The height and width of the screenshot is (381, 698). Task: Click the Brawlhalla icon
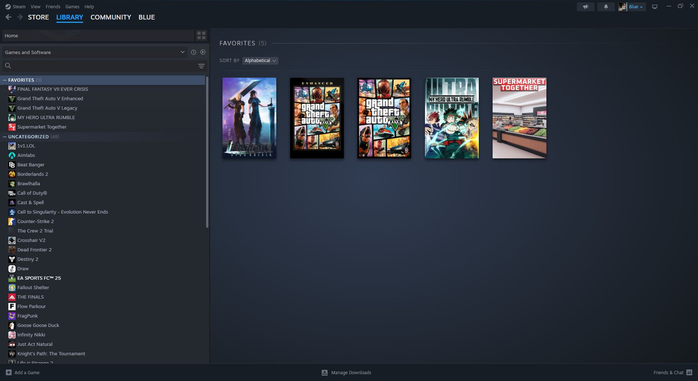tap(12, 184)
